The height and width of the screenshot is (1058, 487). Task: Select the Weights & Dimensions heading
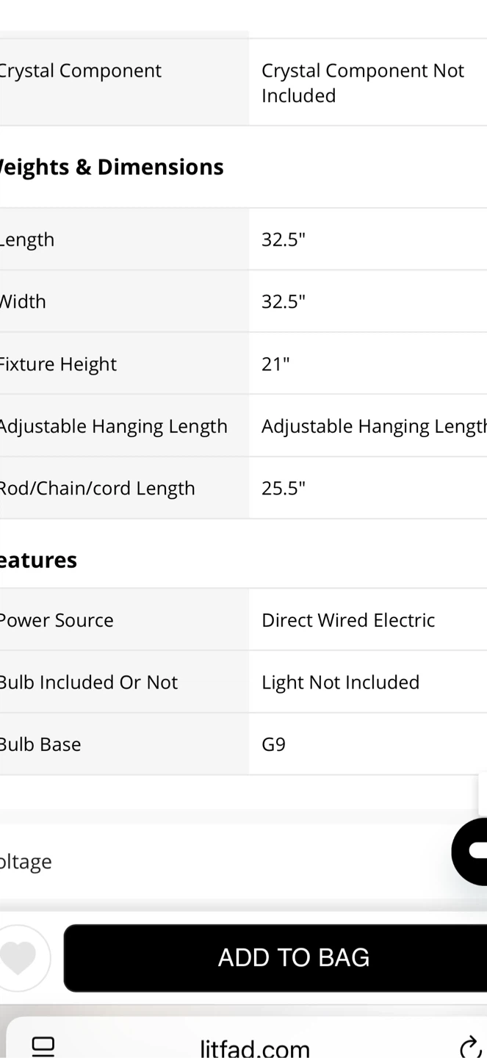[111, 167]
